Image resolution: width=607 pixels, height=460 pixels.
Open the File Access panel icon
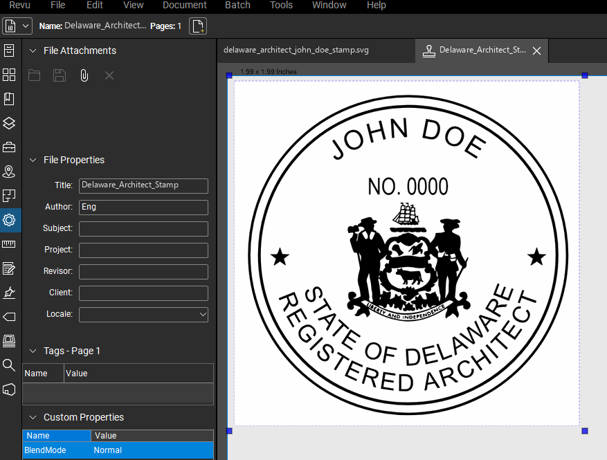pyautogui.click(x=9, y=50)
